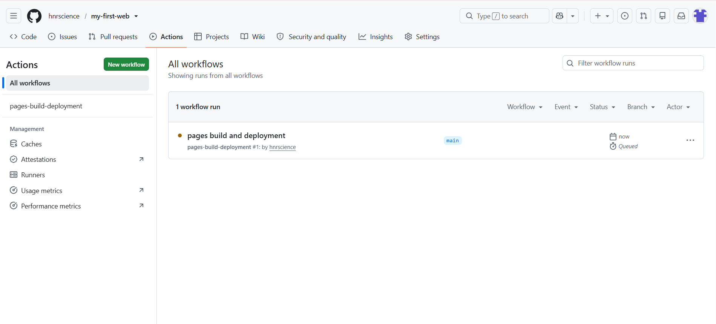Focus the Filter workflow runs field
The width and height of the screenshot is (716, 324).
coord(633,63)
